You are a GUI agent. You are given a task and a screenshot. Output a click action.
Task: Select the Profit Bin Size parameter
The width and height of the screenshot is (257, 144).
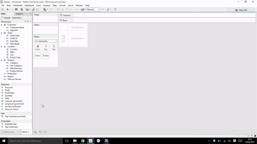click(x=11, y=124)
